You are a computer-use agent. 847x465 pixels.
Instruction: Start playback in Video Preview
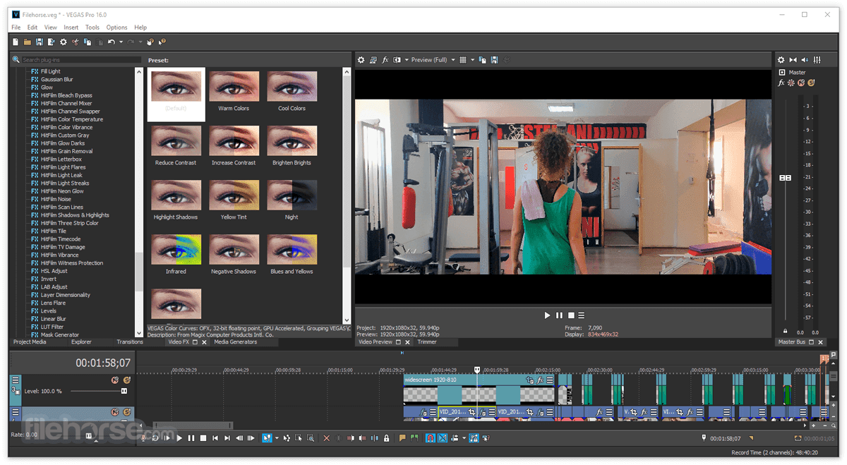click(547, 315)
